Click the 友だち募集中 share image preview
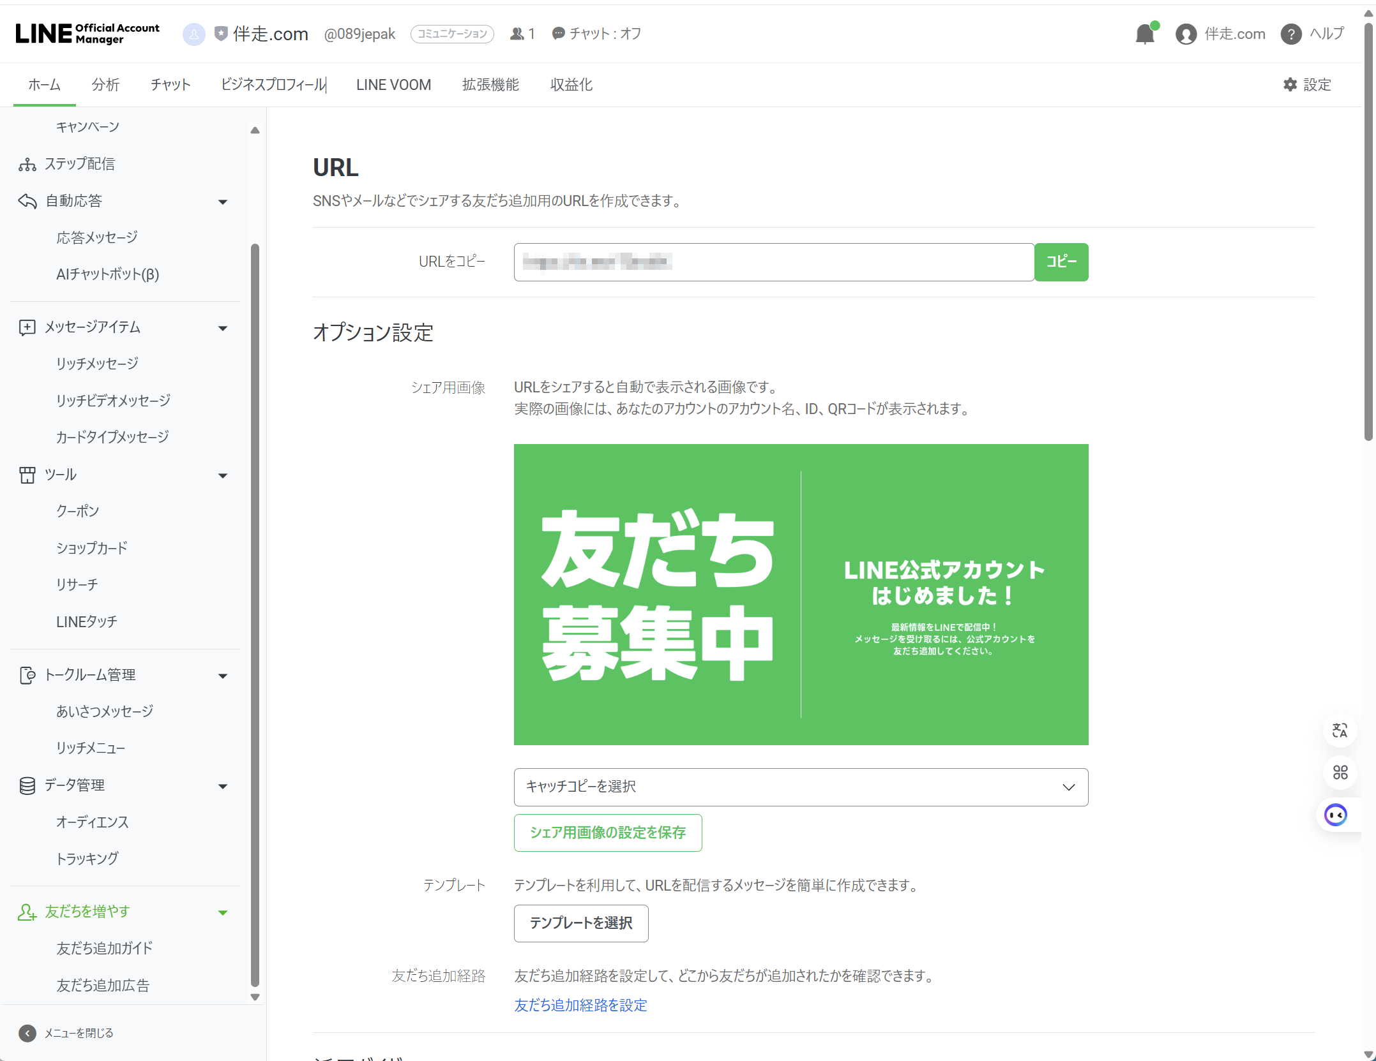 tap(801, 595)
